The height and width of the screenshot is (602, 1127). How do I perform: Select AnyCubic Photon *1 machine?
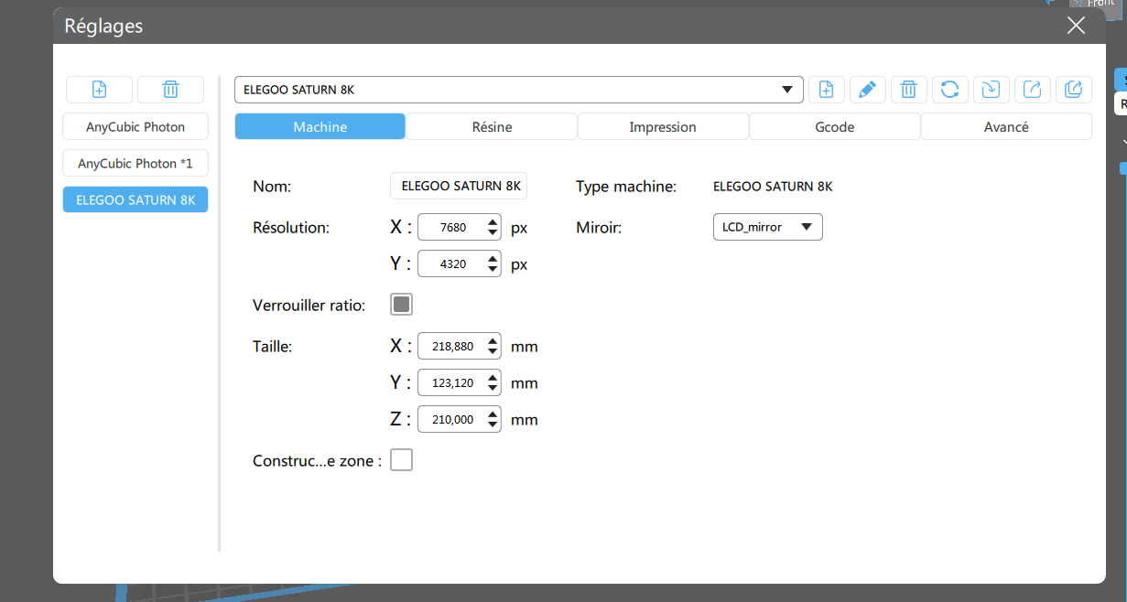(x=135, y=163)
